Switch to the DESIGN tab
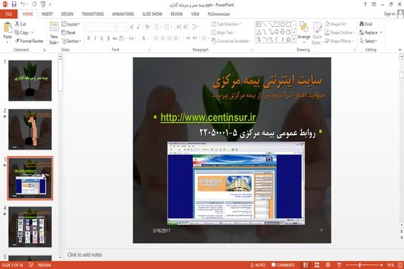This screenshot has height=269, width=404. click(67, 14)
